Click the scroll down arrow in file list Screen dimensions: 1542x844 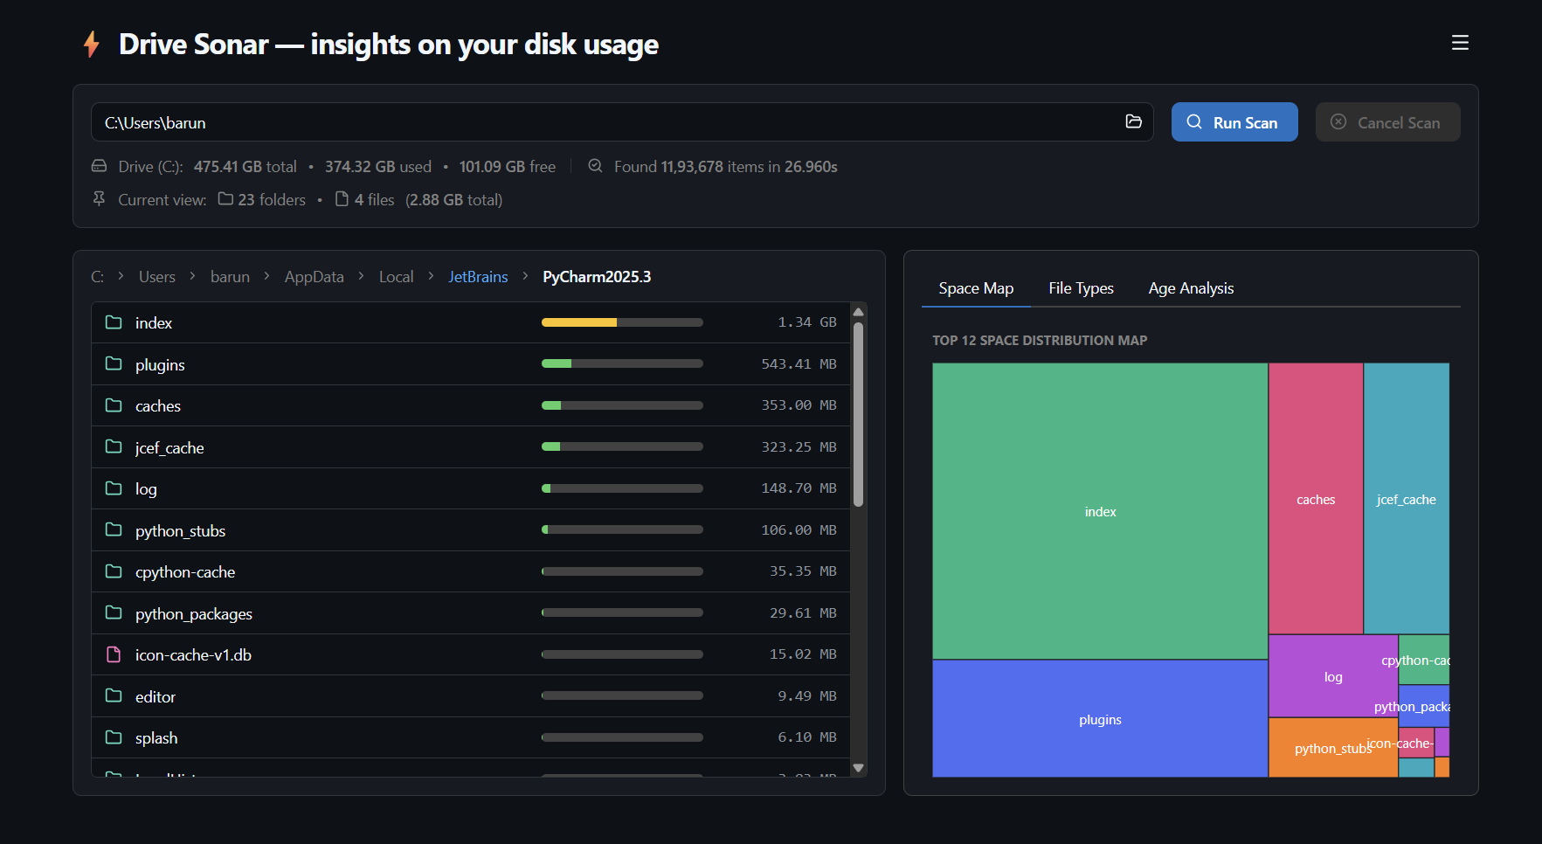pos(858,768)
